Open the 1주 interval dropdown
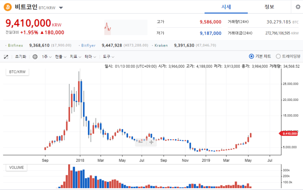This screenshot has width=303, height=190. tap(47, 57)
